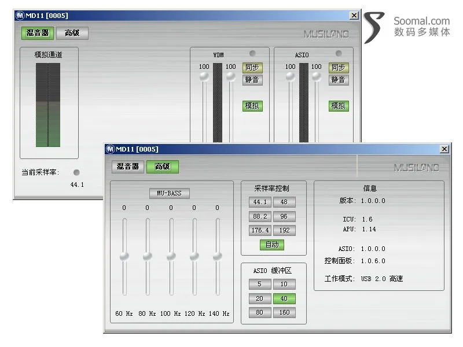Close the front MD11 window
Viewport: 463px width, 347px height.
click(x=444, y=149)
